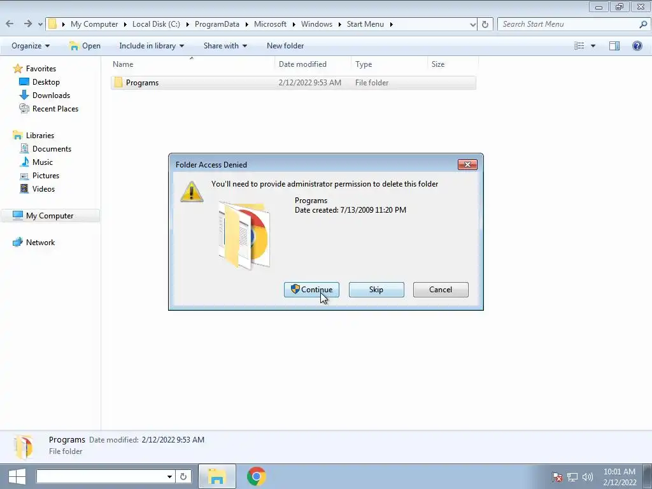The height and width of the screenshot is (489, 652).
Task: Click Continue in Folder Access Denied dialog
Action: pos(311,290)
